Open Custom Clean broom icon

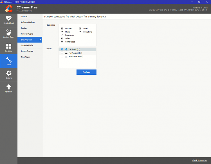pyautogui.click(x=9, y=32)
